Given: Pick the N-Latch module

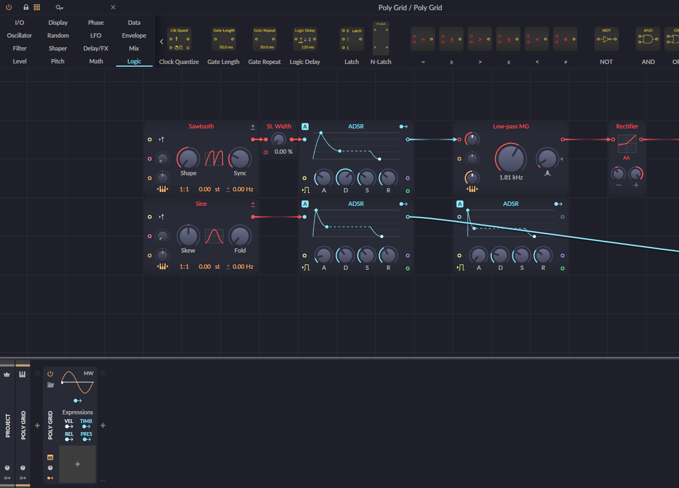Looking at the screenshot, I should tap(381, 39).
